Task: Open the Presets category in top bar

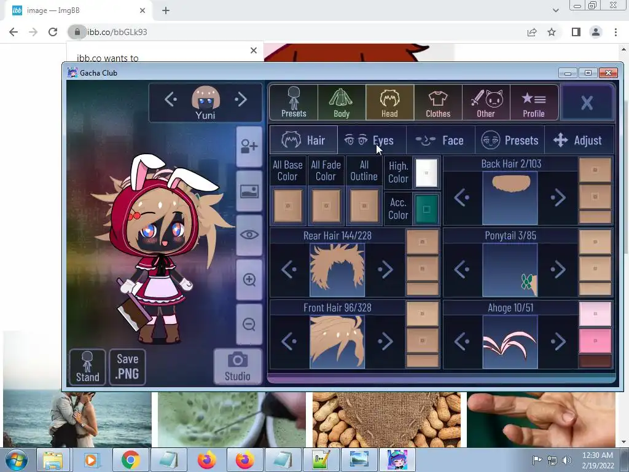Action: (294, 103)
